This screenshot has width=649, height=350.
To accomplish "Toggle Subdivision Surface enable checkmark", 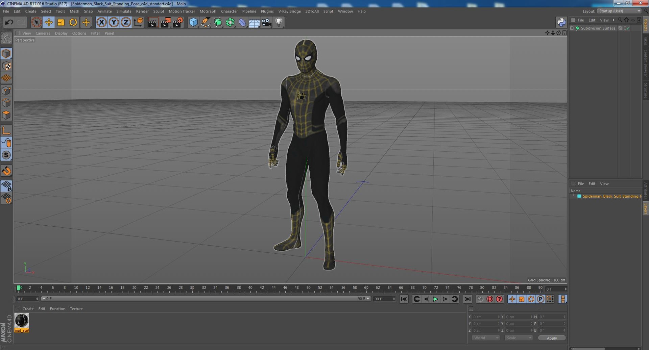I will 628,28.
